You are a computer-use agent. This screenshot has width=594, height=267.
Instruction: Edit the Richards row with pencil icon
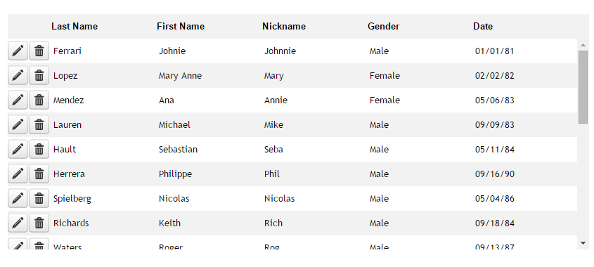(x=18, y=223)
